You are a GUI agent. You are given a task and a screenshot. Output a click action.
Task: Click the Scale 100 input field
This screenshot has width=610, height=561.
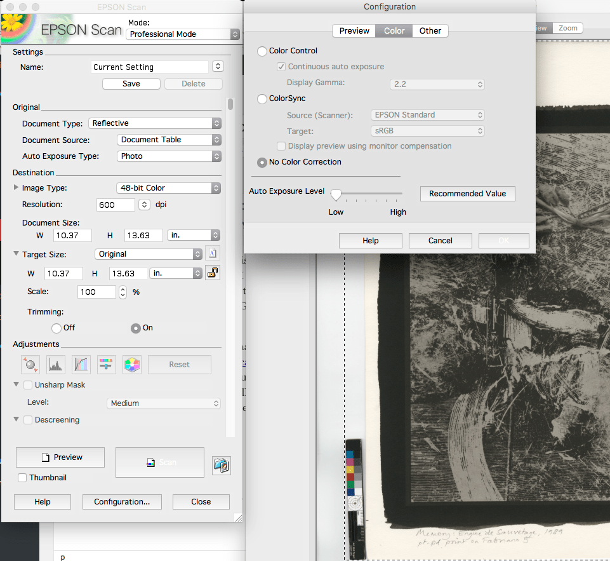[96, 292]
